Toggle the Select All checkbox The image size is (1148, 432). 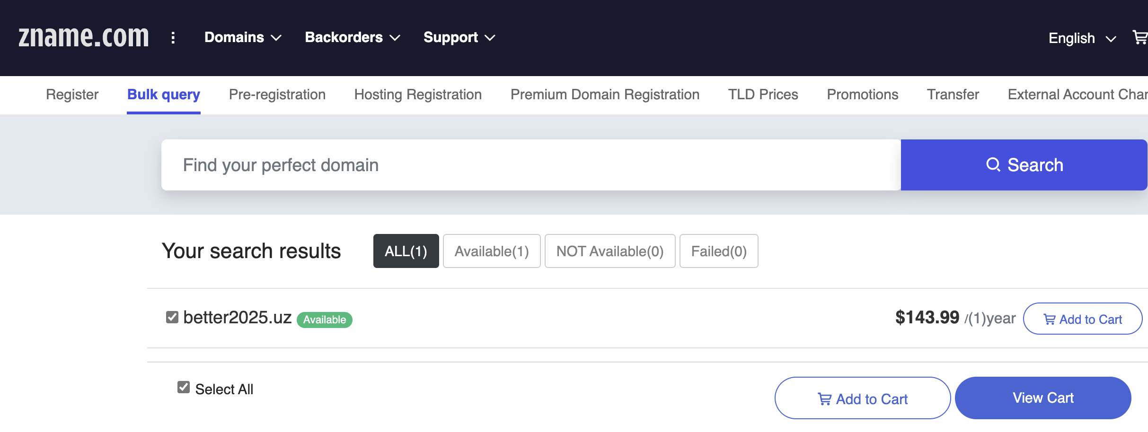(184, 388)
